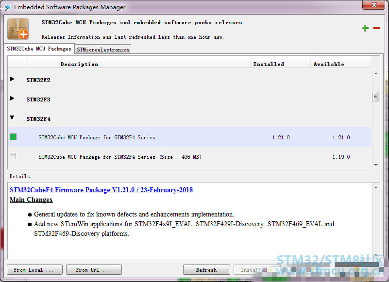Click the package list scrollbar thumb
The width and height of the screenshot is (389, 282).
375,97
